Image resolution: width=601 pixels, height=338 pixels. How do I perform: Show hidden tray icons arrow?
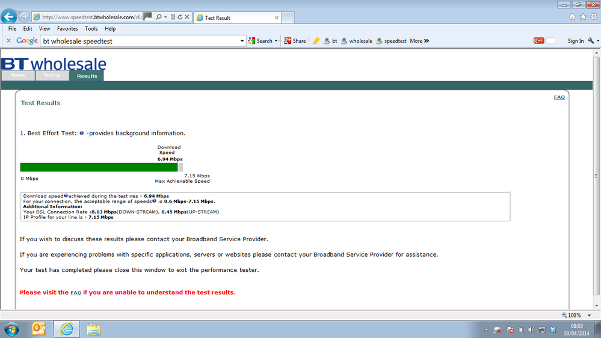tap(486, 330)
